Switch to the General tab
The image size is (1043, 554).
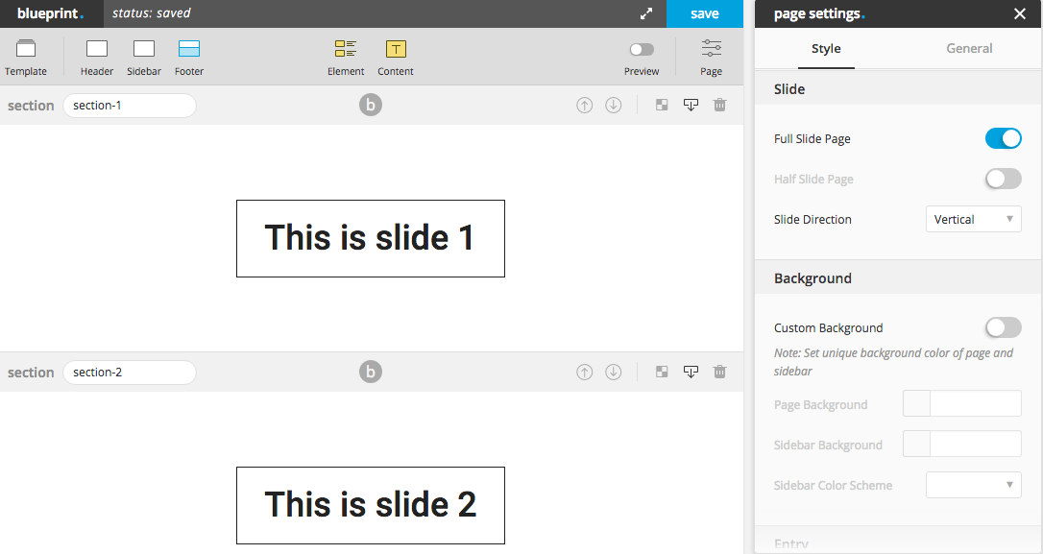point(968,49)
